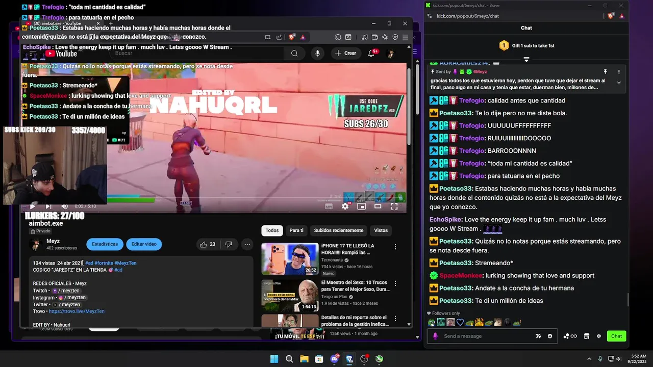The image size is (653, 367).
Task: Mute the YouTube player volume
Action: pyautogui.click(x=64, y=206)
